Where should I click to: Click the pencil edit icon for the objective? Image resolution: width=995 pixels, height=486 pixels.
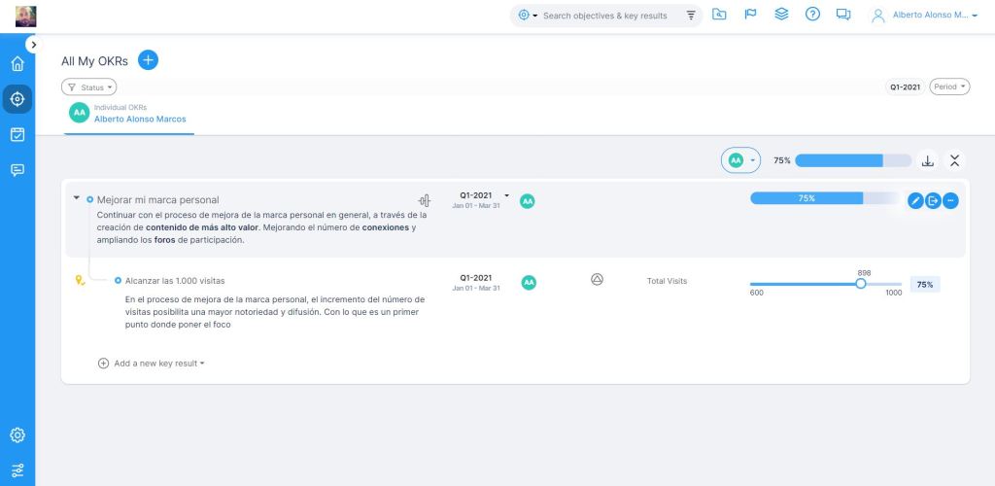coord(914,200)
